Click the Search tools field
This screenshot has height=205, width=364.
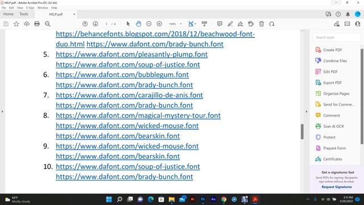point(336,38)
